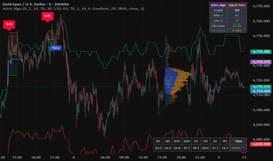273x161 pixels.
Task: Click the 51.7 value under D1
Action: point(215,148)
